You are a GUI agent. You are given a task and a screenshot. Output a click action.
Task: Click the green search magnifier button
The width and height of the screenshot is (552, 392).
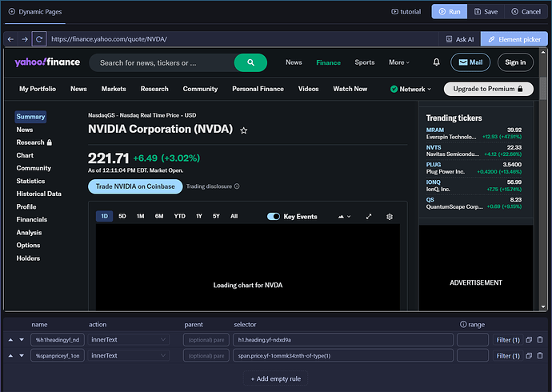(x=250, y=62)
